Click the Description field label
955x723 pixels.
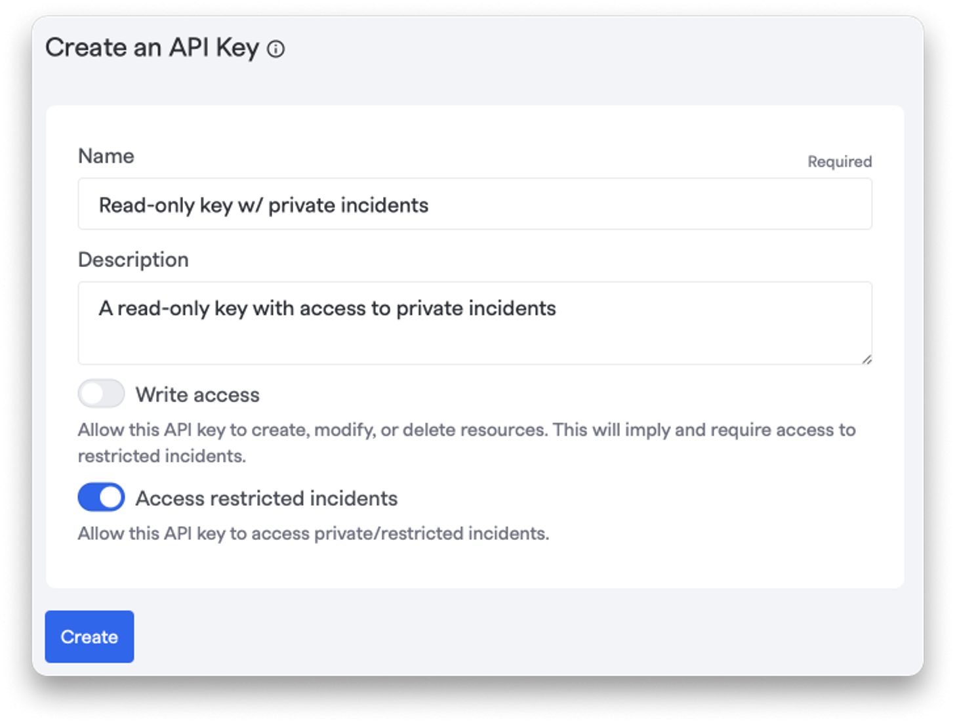pyautogui.click(x=133, y=260)
